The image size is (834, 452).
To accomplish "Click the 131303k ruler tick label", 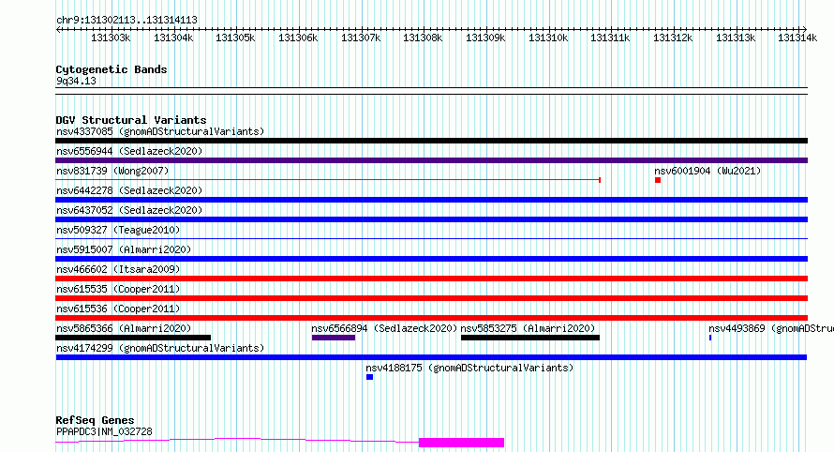I will tap(111, 38).
